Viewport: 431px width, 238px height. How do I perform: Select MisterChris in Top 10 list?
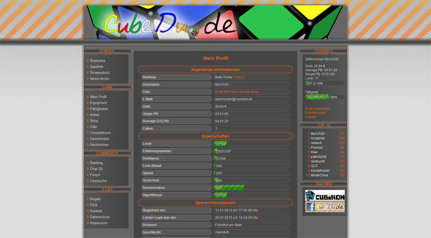[x=319, y=176]
